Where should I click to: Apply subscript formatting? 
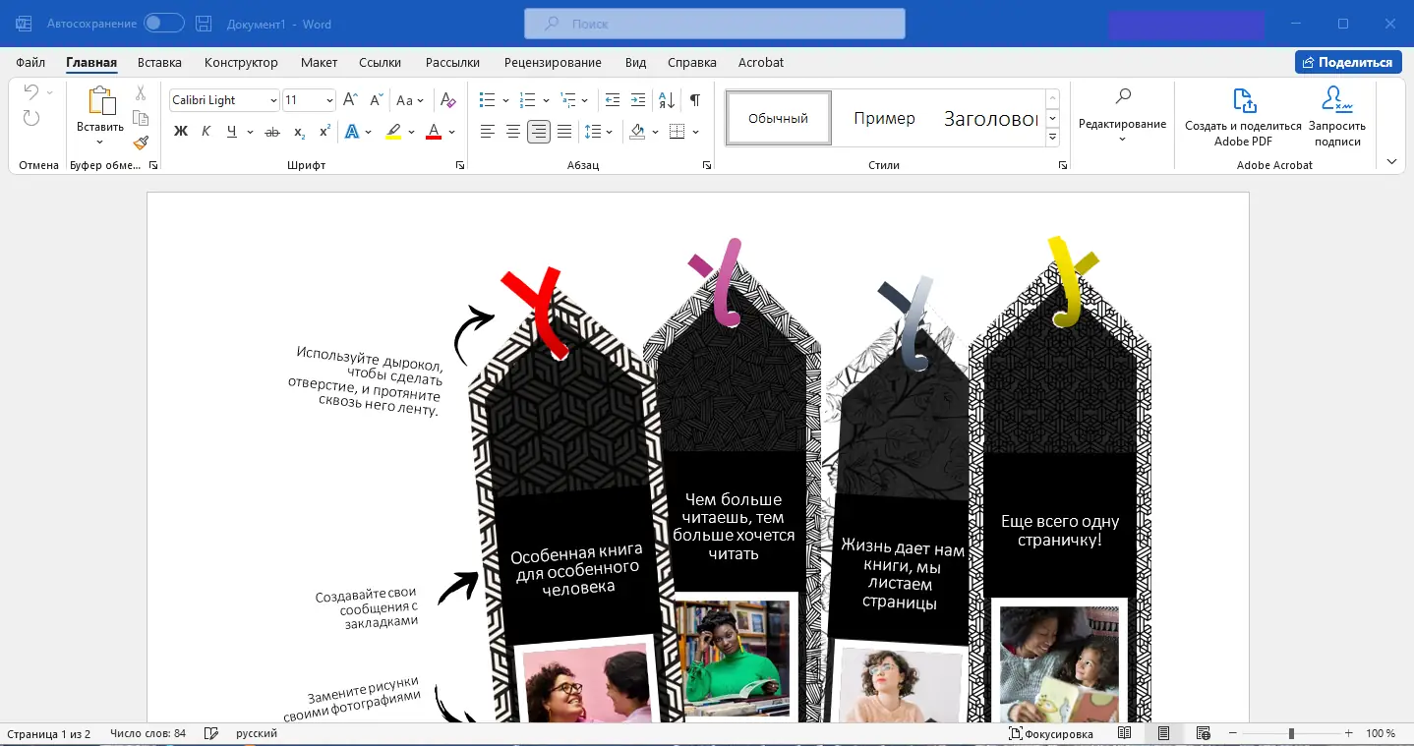pyautogui.click(x=299, y=131)
